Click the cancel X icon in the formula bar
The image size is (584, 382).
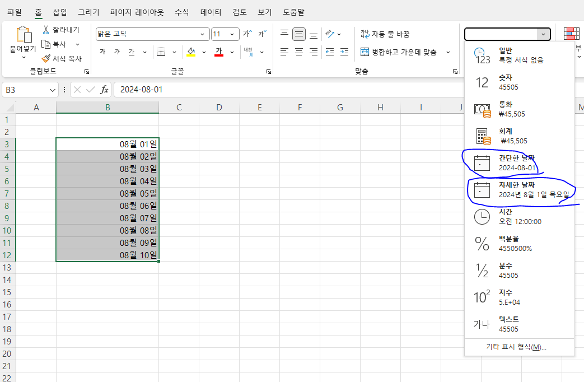tap(77, 90)
